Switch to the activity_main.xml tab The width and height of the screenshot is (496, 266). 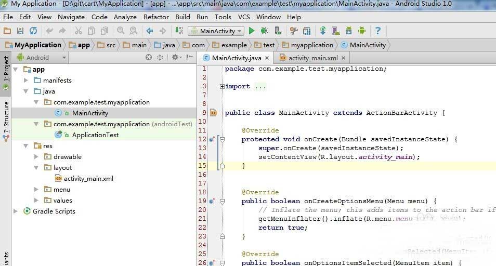click(x=312, y=58)
